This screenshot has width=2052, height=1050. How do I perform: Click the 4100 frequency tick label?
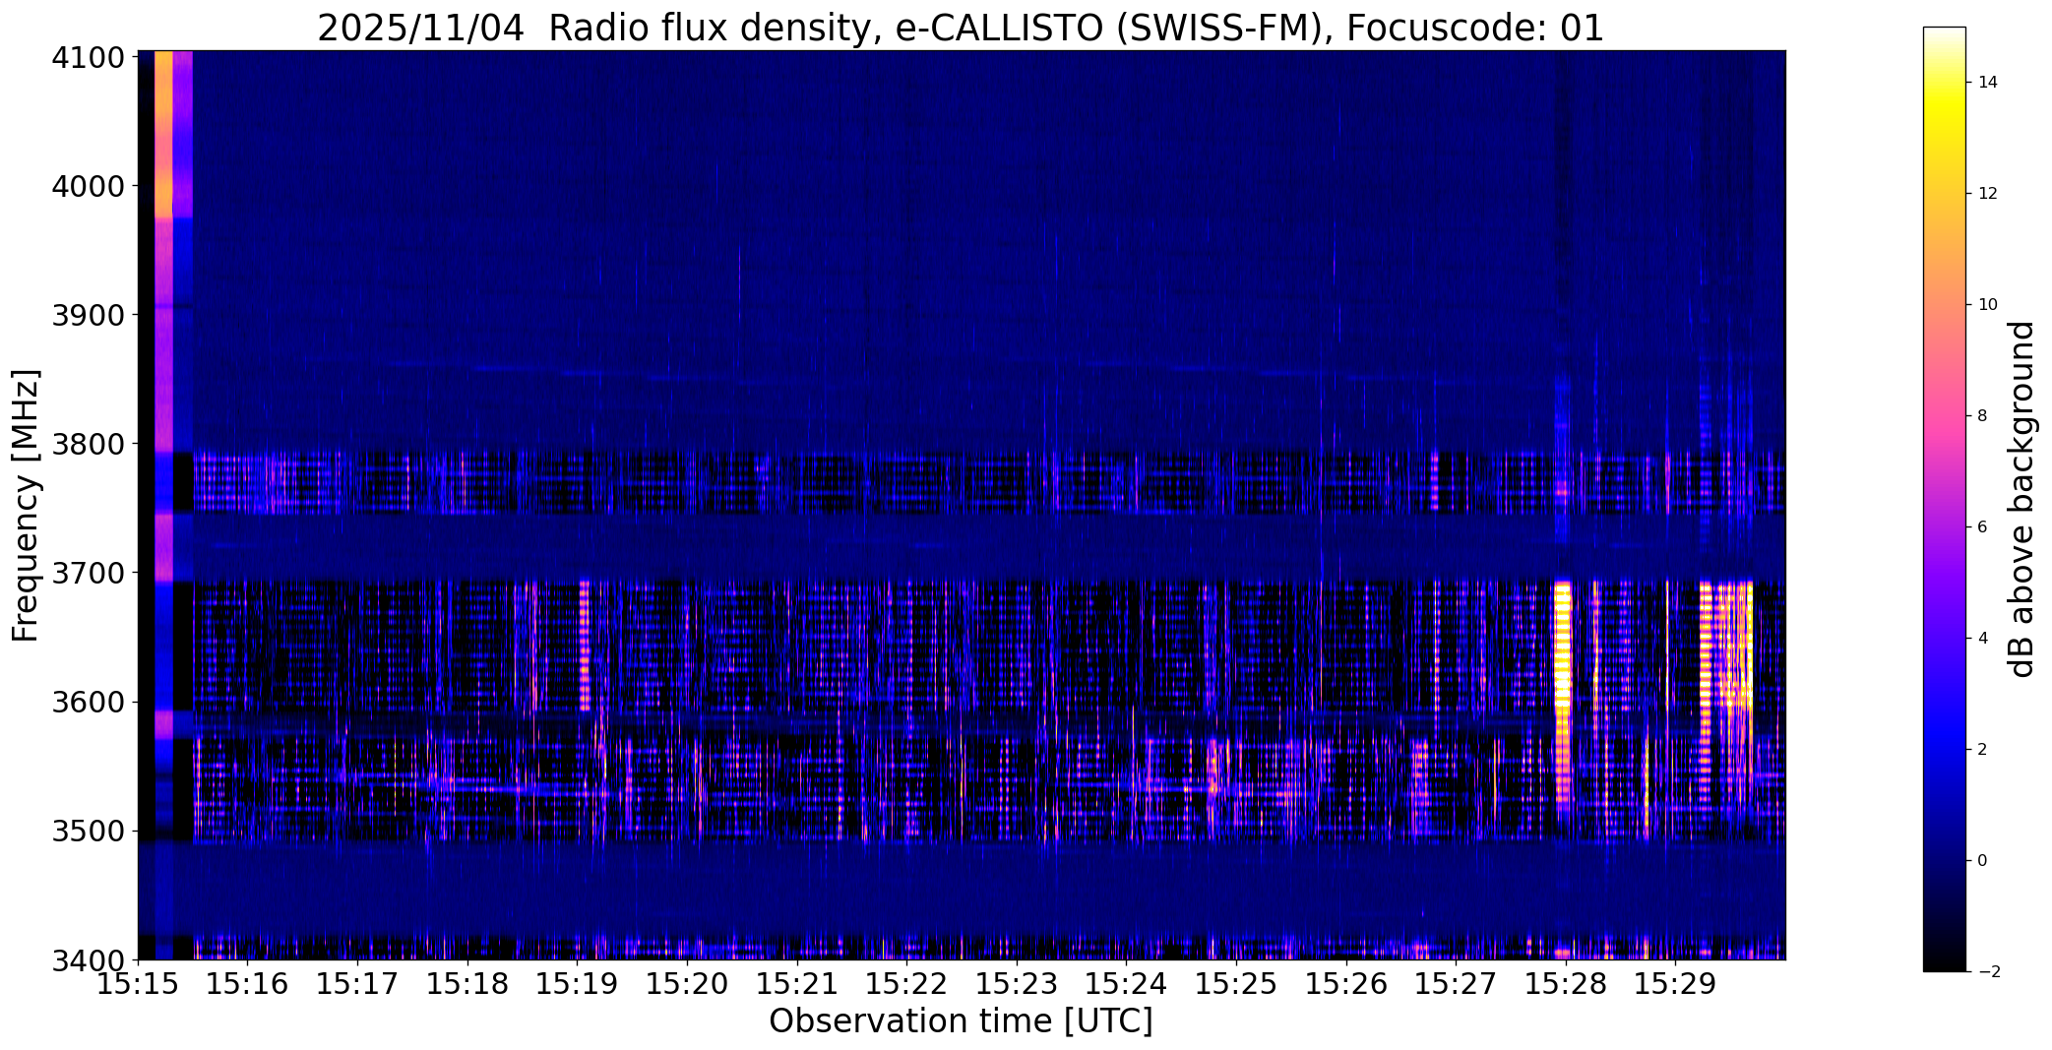point(89,57)
